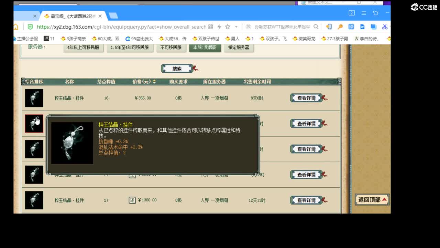Click the 搜索 search button
Viewport: 440px width, 248px height.
pos(177,69)
